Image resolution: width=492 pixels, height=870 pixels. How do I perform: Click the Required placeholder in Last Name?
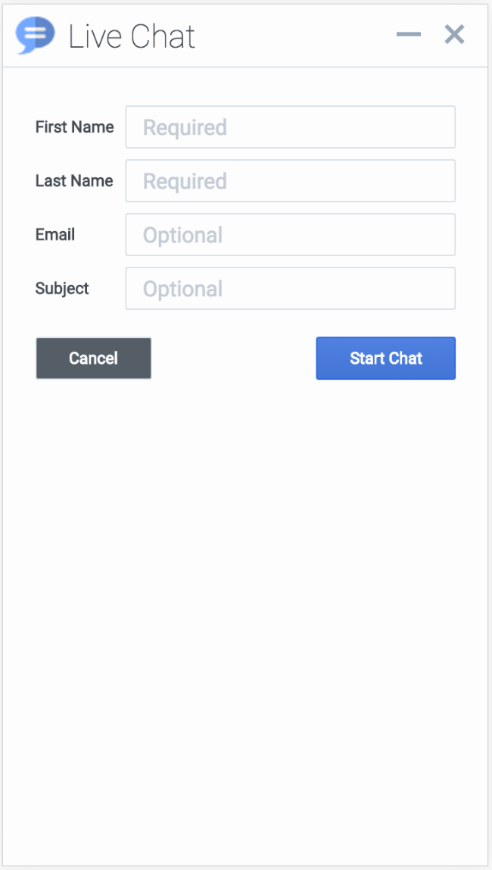[185, 181]
